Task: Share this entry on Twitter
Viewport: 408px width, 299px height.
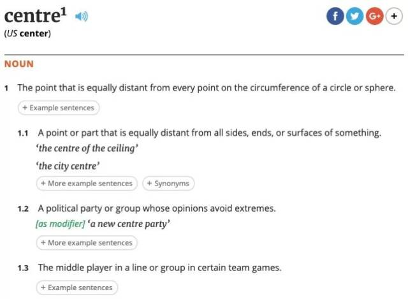Action: click(355, 17)
